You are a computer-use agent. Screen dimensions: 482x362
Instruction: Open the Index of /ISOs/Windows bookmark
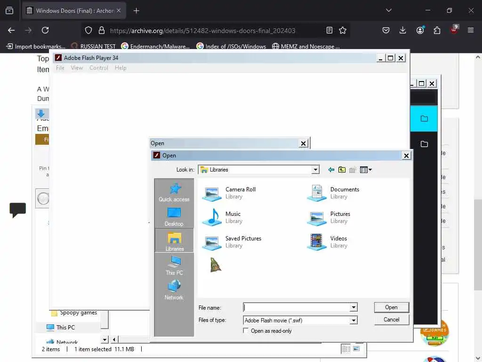coord(231,47)
